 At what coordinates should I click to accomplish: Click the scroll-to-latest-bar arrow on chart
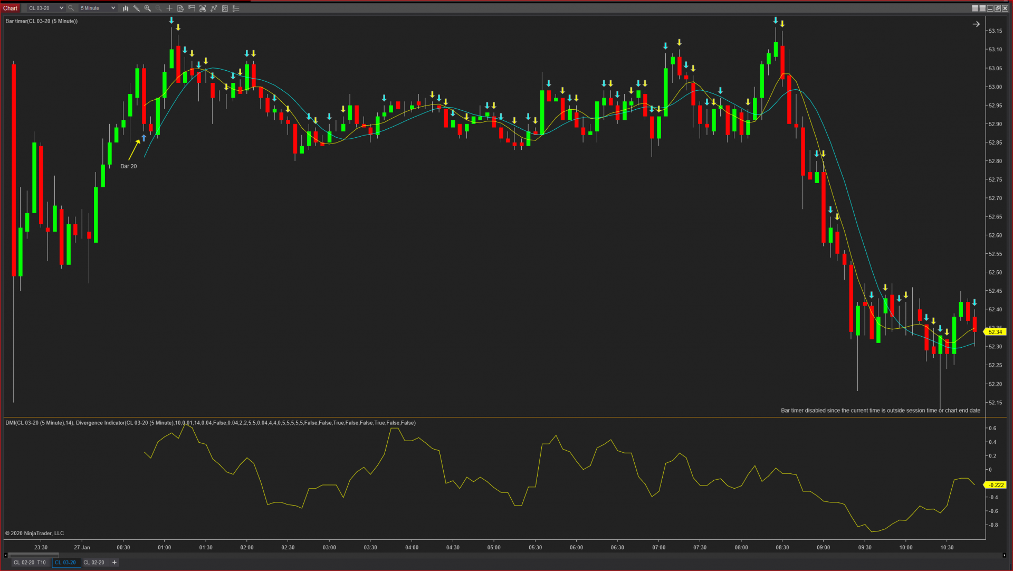[976, 24]
